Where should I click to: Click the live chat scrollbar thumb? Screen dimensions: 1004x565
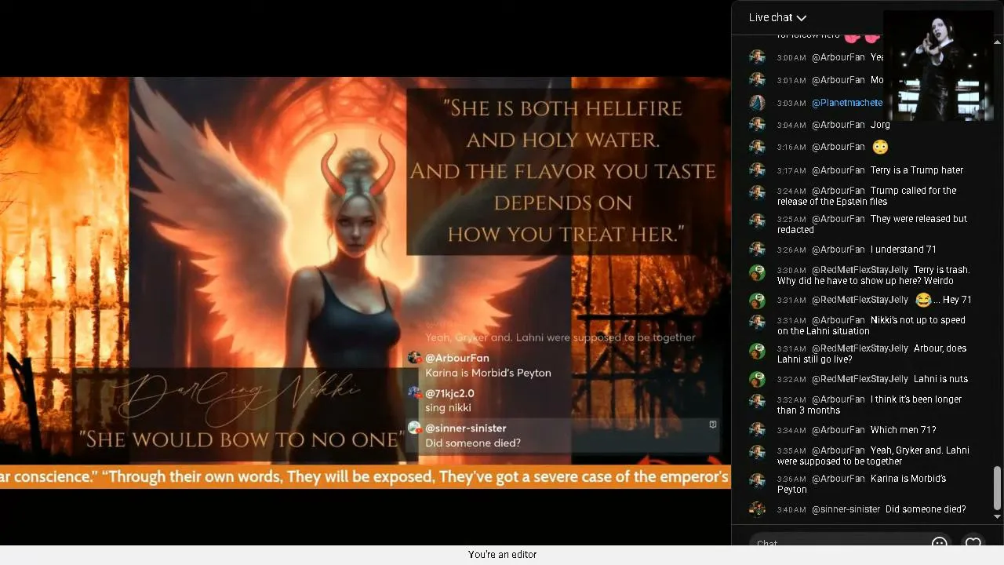click(997, 488)
